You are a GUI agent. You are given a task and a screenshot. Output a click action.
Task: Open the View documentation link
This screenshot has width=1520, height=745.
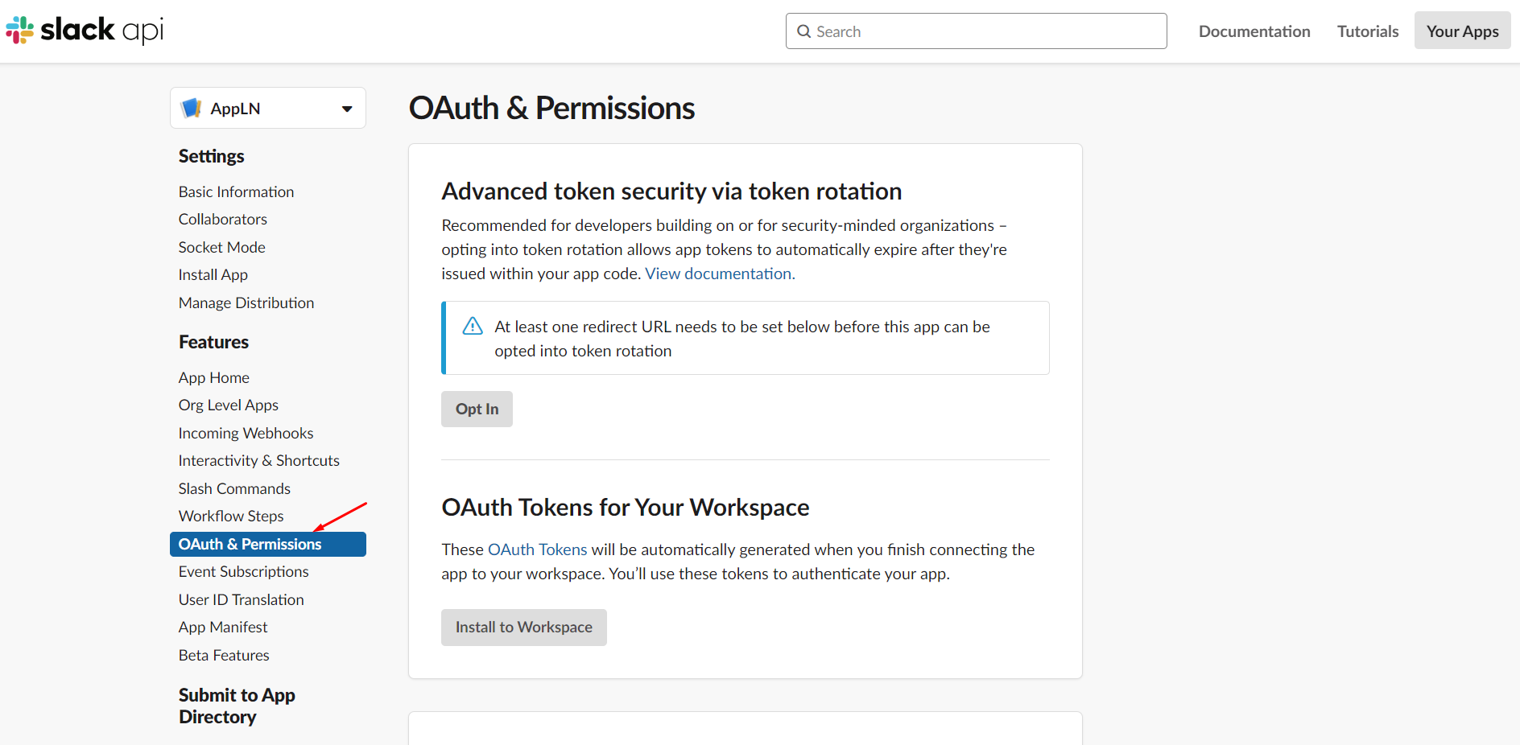pyautogui.click(x=717, y=273)
